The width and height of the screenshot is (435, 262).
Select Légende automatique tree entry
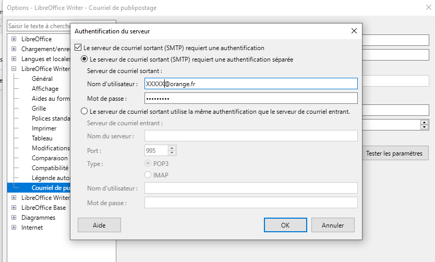point(51,177)
